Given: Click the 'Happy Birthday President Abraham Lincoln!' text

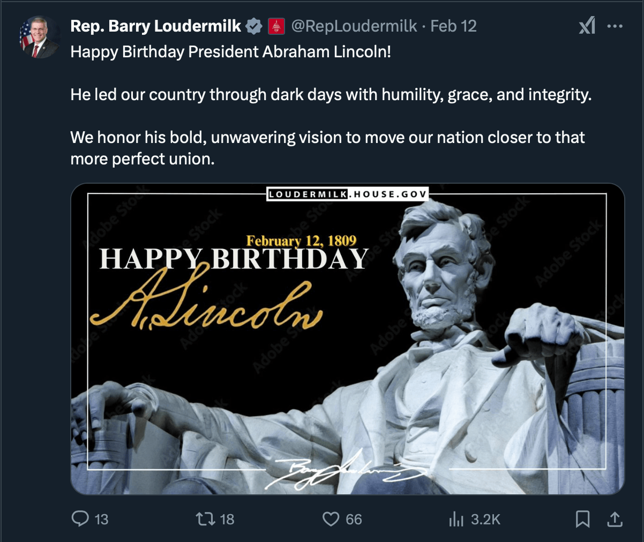Looking at the screenshot, I should pos(230,52).
